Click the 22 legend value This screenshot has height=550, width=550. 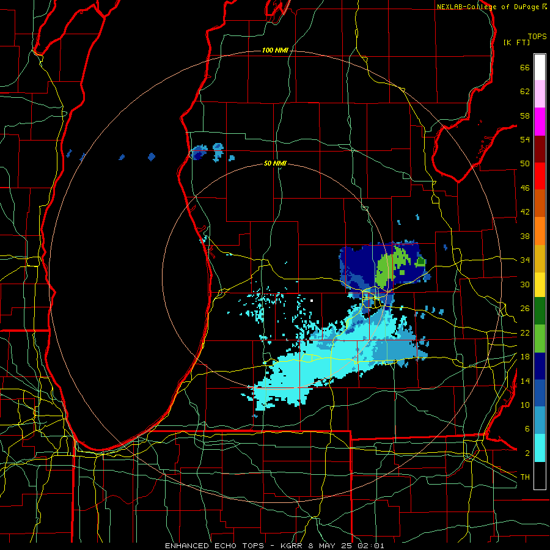525,332
